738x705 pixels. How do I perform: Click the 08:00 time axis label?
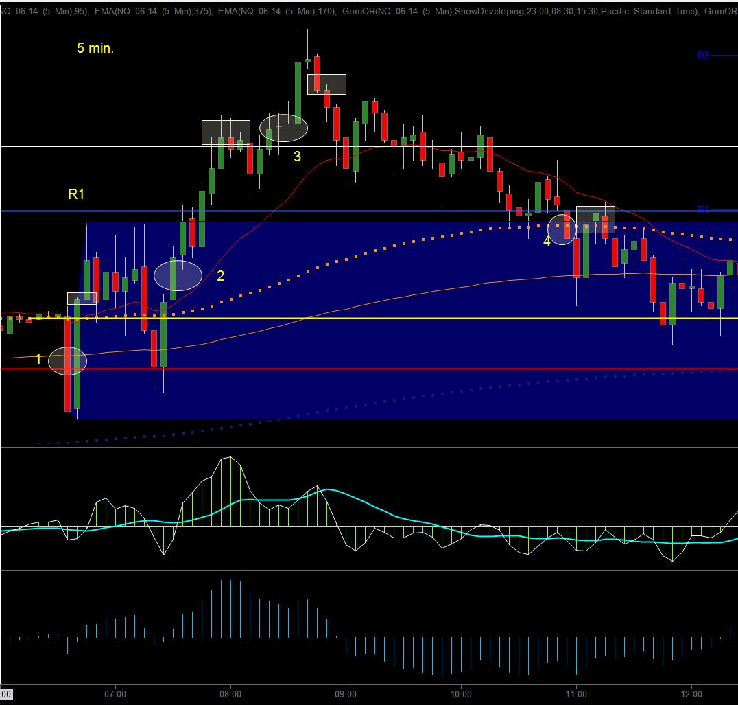(230, 694)
